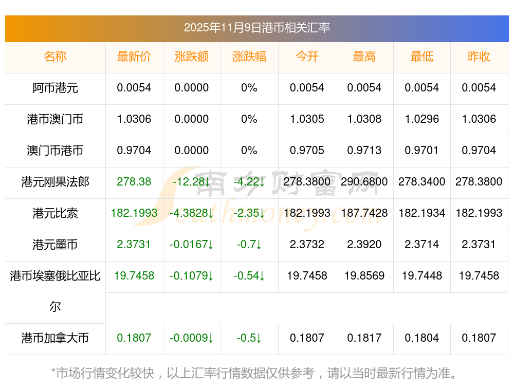
Task: Click latest price 278.38 in green
Action: [x=134, y=181]
